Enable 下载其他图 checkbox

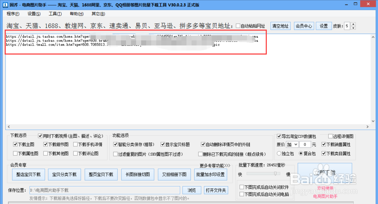pos(45,153)
